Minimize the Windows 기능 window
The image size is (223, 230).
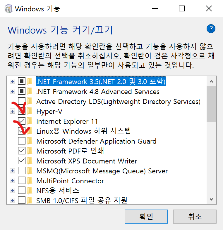[x=155, y=8]
